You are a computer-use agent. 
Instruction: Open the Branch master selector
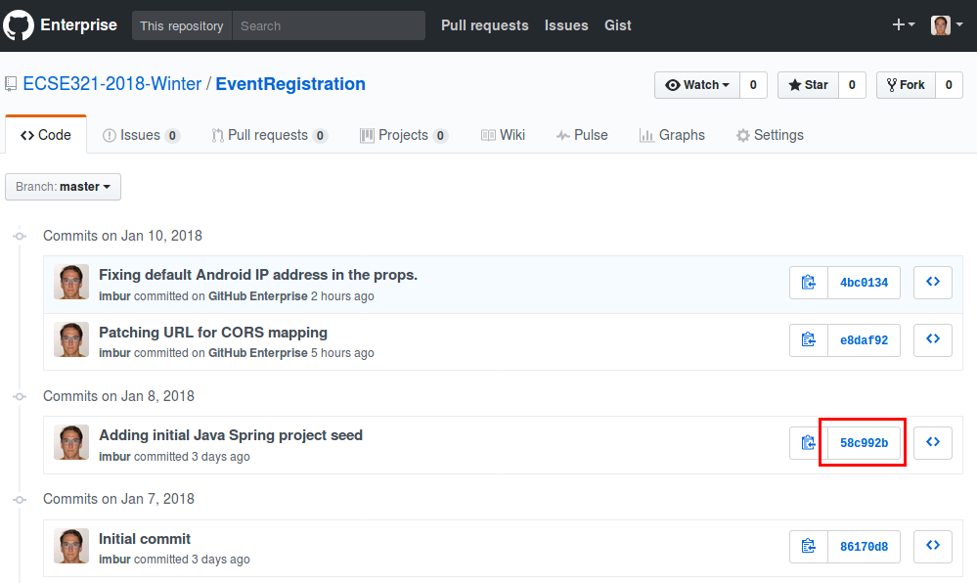[63, 187]
